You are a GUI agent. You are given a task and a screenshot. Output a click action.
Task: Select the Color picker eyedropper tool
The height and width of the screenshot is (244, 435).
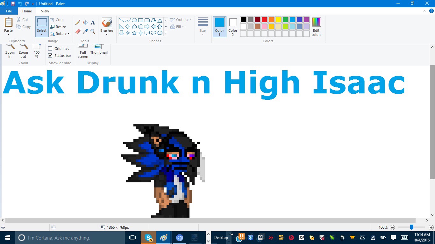[85, 31]
